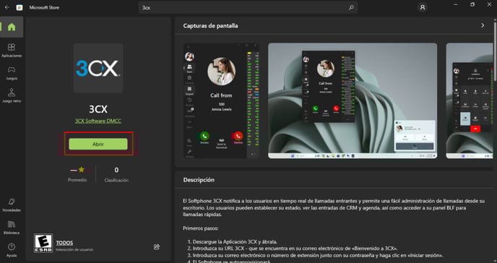The width and height of the screenshot is (497, 263).
Task: Open the first screenshot with the incoming call
Action: click(x=221, y=100)
